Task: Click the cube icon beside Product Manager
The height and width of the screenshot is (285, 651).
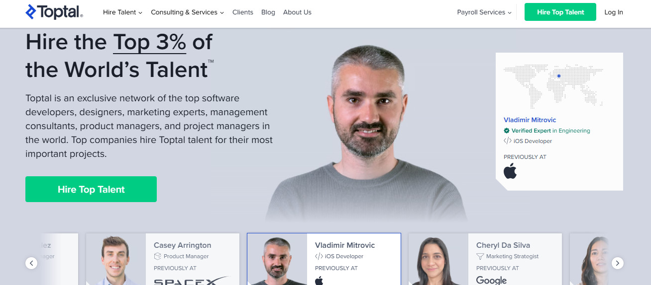Action: [x=157, y=257]
